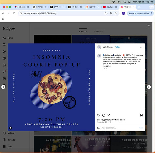Viewport: 155px width, 153px height.
Task: Open janaymgarrett profile from likes
Action: tap(110, 120)
